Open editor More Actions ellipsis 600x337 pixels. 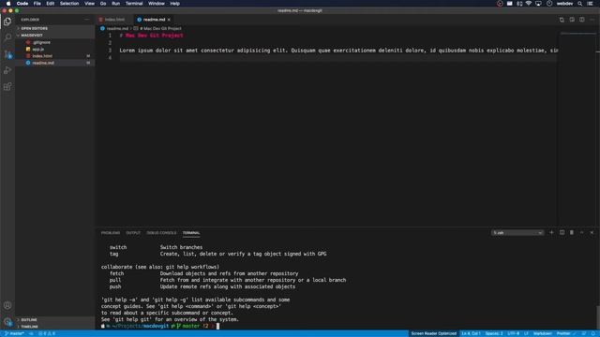click(x=592, y=20)
